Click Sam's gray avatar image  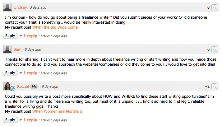click(7, 49)
